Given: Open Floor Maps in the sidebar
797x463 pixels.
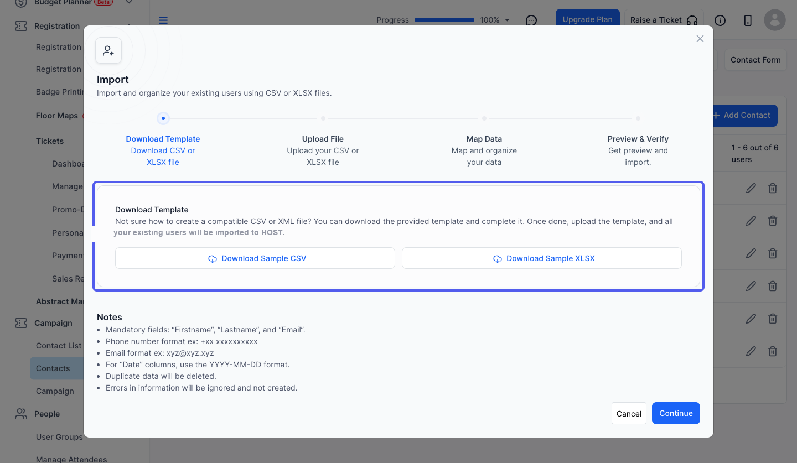Looking at the screenshot, I should pyautogui.click(x=57, y=116).
